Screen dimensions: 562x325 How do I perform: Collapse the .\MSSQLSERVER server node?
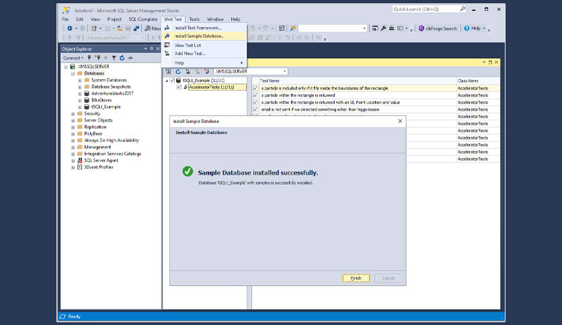(x=66, y=67)
